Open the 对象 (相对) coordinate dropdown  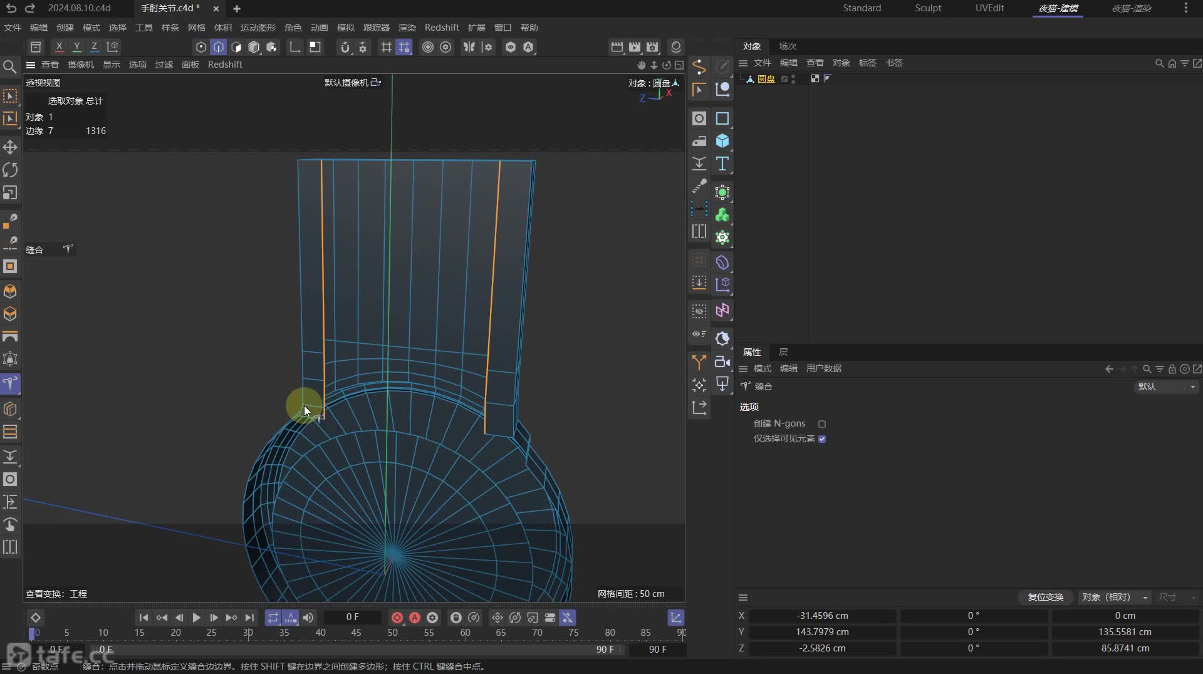click(x=1115, y=597)
